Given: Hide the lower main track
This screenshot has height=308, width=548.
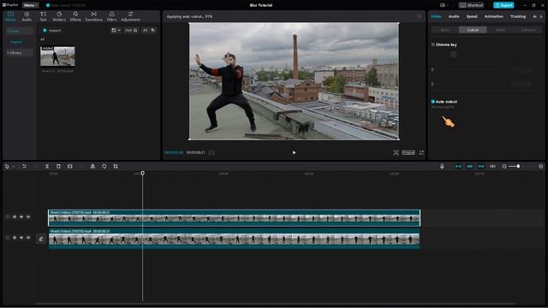Looking at the screenshot, I should 21,238.
